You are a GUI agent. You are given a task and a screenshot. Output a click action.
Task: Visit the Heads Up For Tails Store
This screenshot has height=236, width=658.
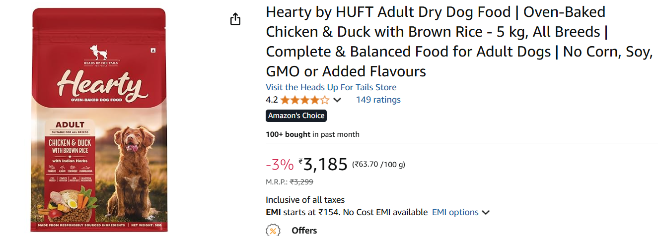331,87
